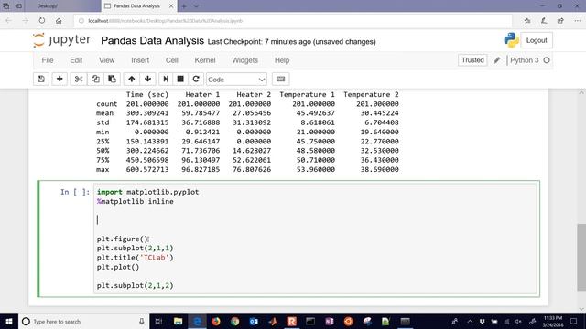Refresh the page
The height and width of the screenshot is (329, 586).
point(42,21)
